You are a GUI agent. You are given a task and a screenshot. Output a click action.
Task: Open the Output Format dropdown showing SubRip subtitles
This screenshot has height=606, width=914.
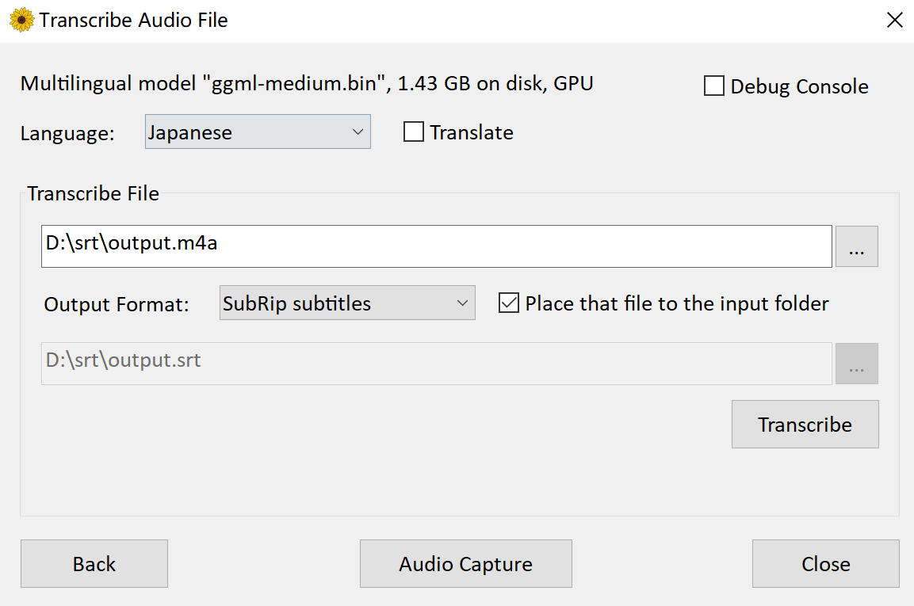(347, 303)
